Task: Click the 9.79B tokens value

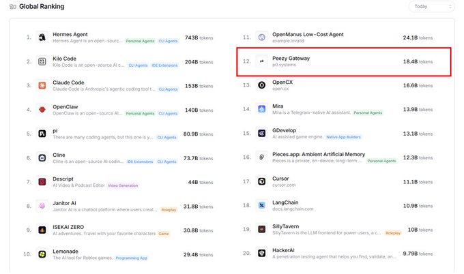Action: coord(418,254)
